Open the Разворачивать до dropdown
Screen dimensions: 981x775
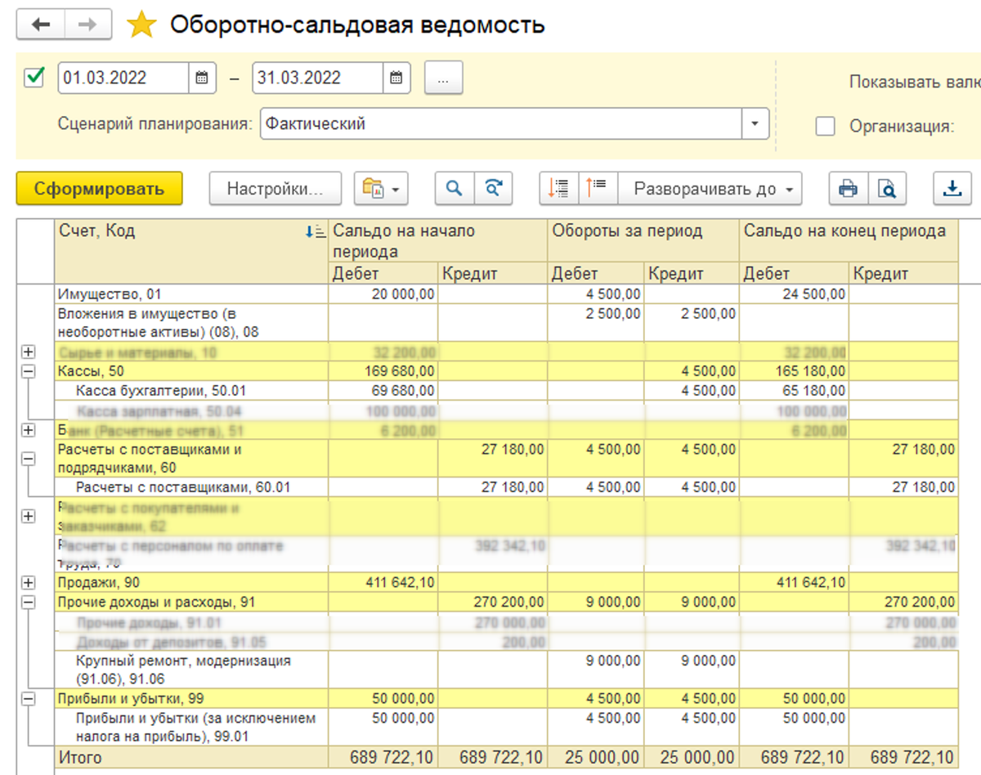(710, 189)
